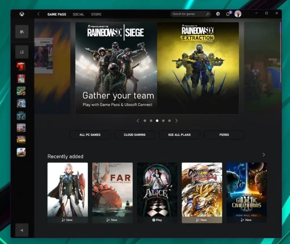Click the vertical scrollbar on the right edge
The image size is (290, 244).
tap(281, 52)
